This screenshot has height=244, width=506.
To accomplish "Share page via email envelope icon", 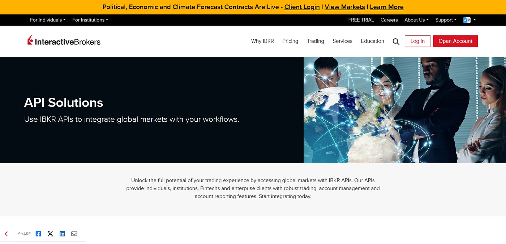I will [74, 234].
